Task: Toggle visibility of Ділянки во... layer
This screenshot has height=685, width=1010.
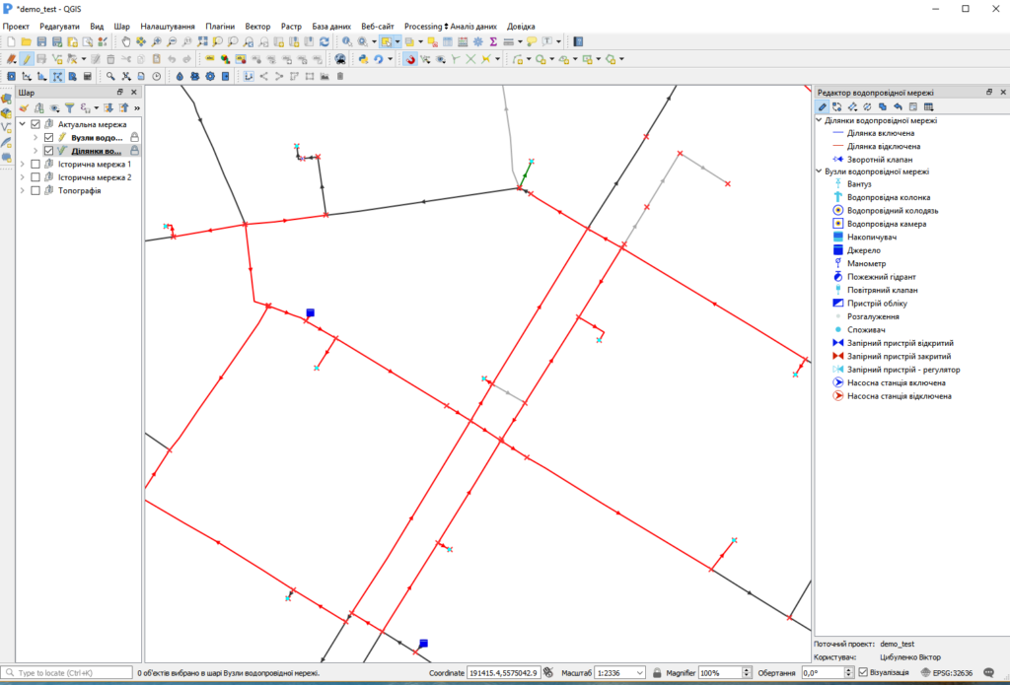Action: [x=48, y=151]
